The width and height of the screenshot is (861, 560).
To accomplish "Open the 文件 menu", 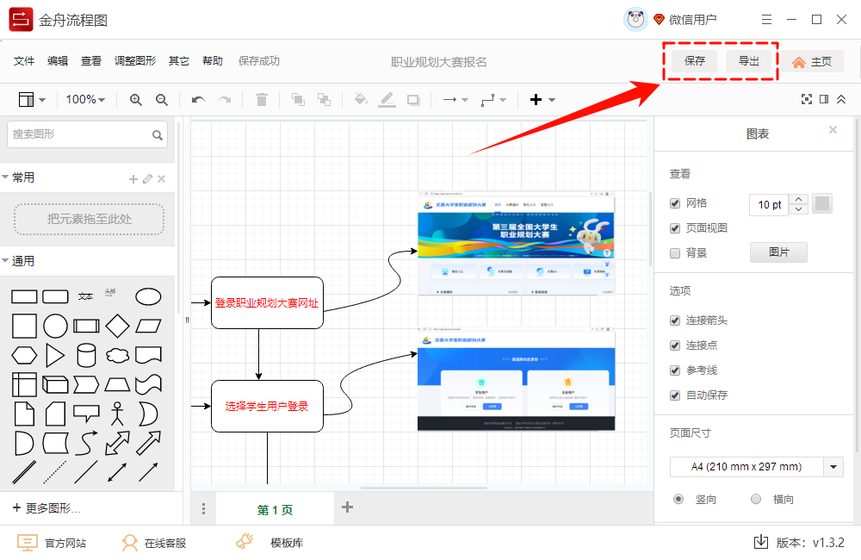I will point(23,61).
